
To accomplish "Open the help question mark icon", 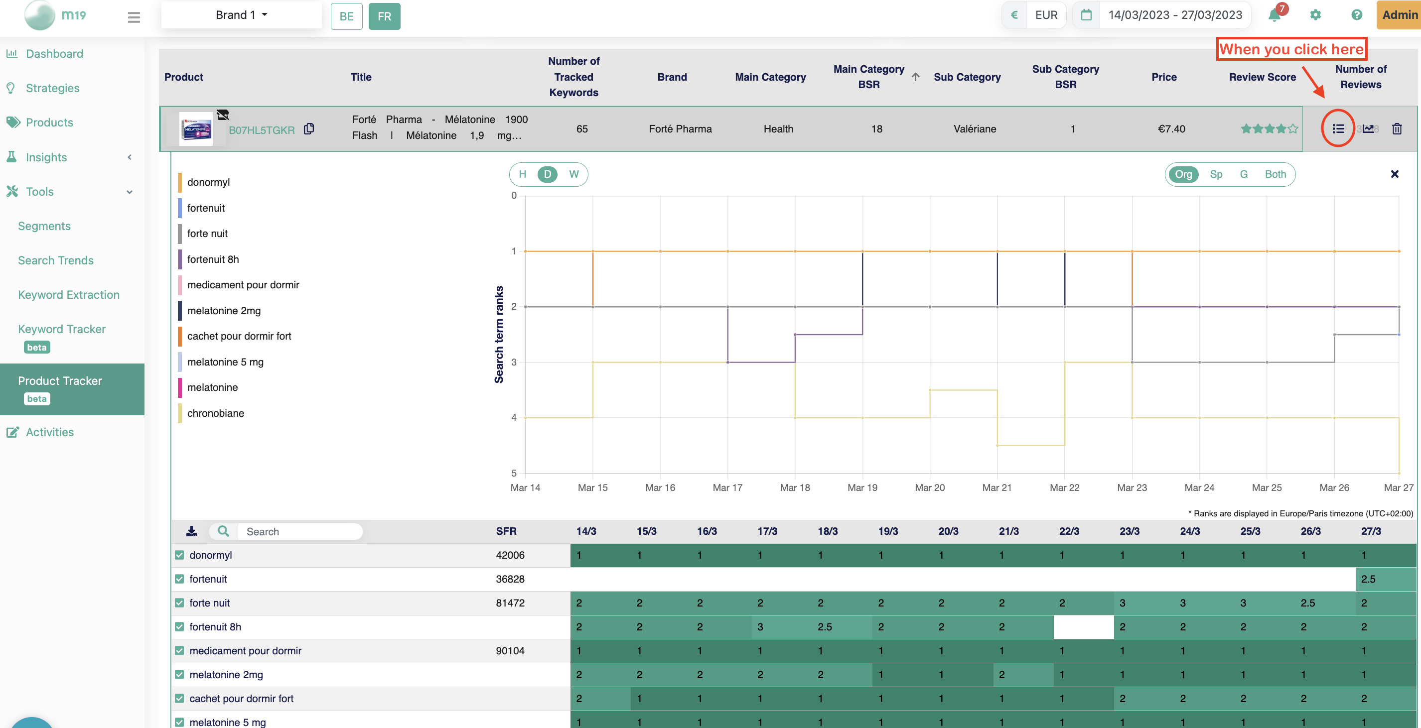I will coord(1357,15).
